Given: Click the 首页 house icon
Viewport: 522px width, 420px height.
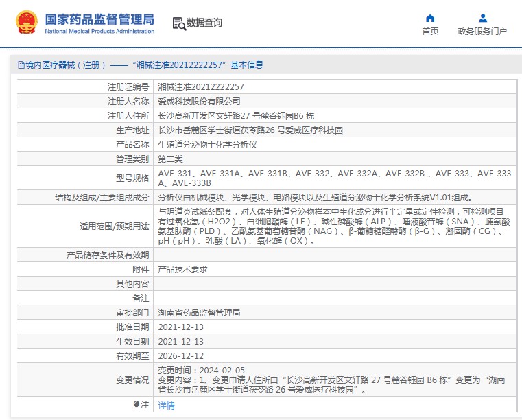Looking at the screenshot, I should pyautogui.click(x=430, y=18).
